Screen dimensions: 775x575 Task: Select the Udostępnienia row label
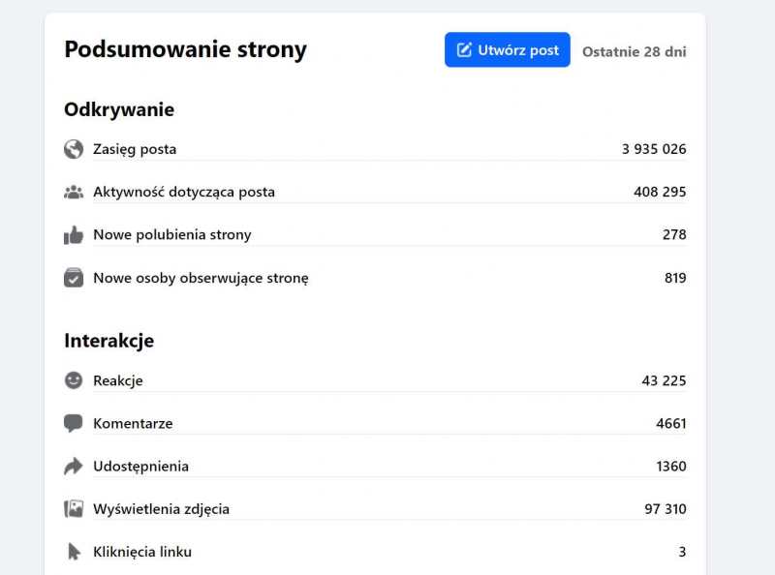tap(140, 467)
